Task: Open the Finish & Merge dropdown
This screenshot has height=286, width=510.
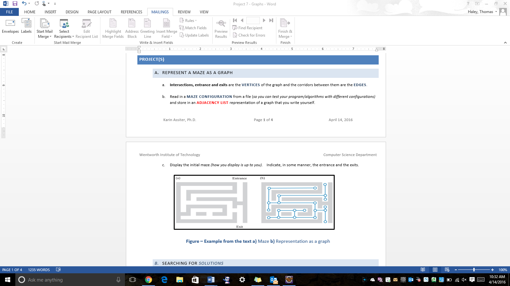Action: 285,28
